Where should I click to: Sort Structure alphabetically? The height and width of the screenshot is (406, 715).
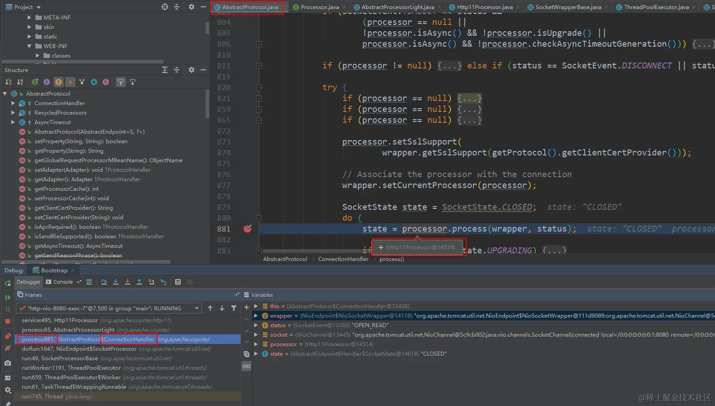coord(20,82)
